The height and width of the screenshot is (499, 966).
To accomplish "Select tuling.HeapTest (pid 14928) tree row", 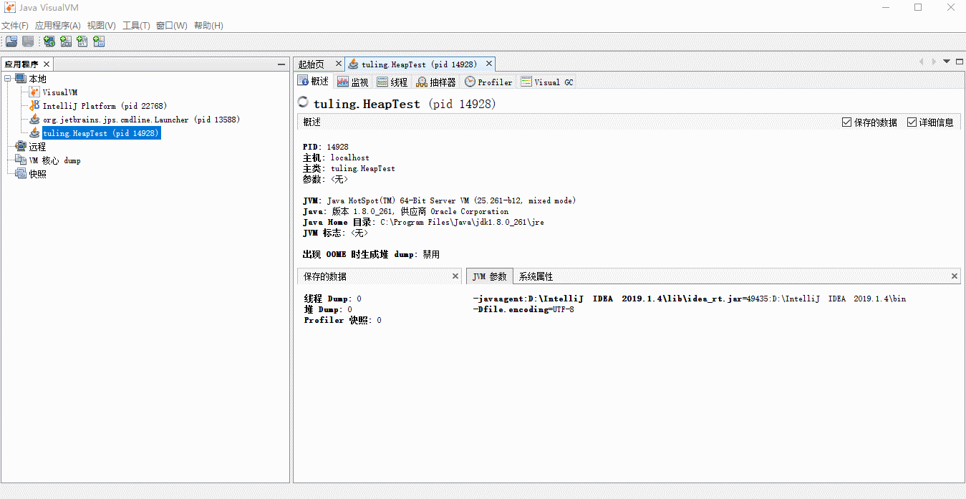I will tap(101, 133).
